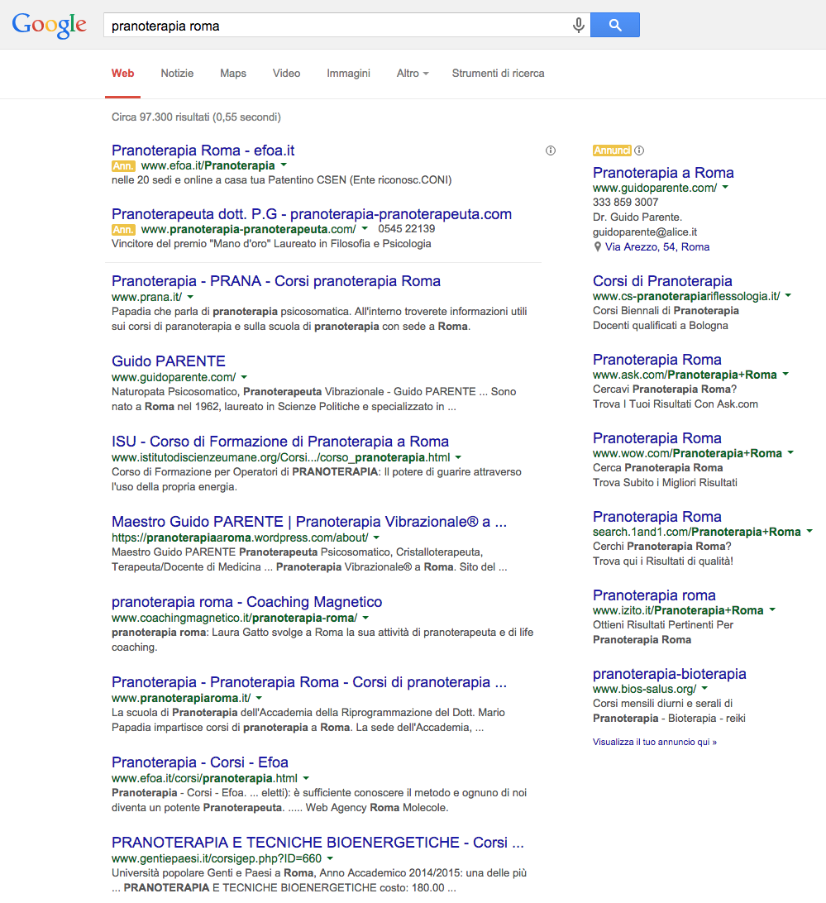The width and height of the screenshot is (826, 903).
Task: Click phone number 0545 22139
Action: click(407, 228)
